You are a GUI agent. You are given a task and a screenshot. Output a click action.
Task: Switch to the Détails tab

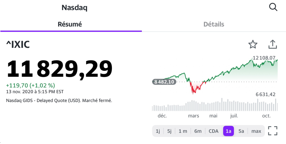tap(214, 24)
